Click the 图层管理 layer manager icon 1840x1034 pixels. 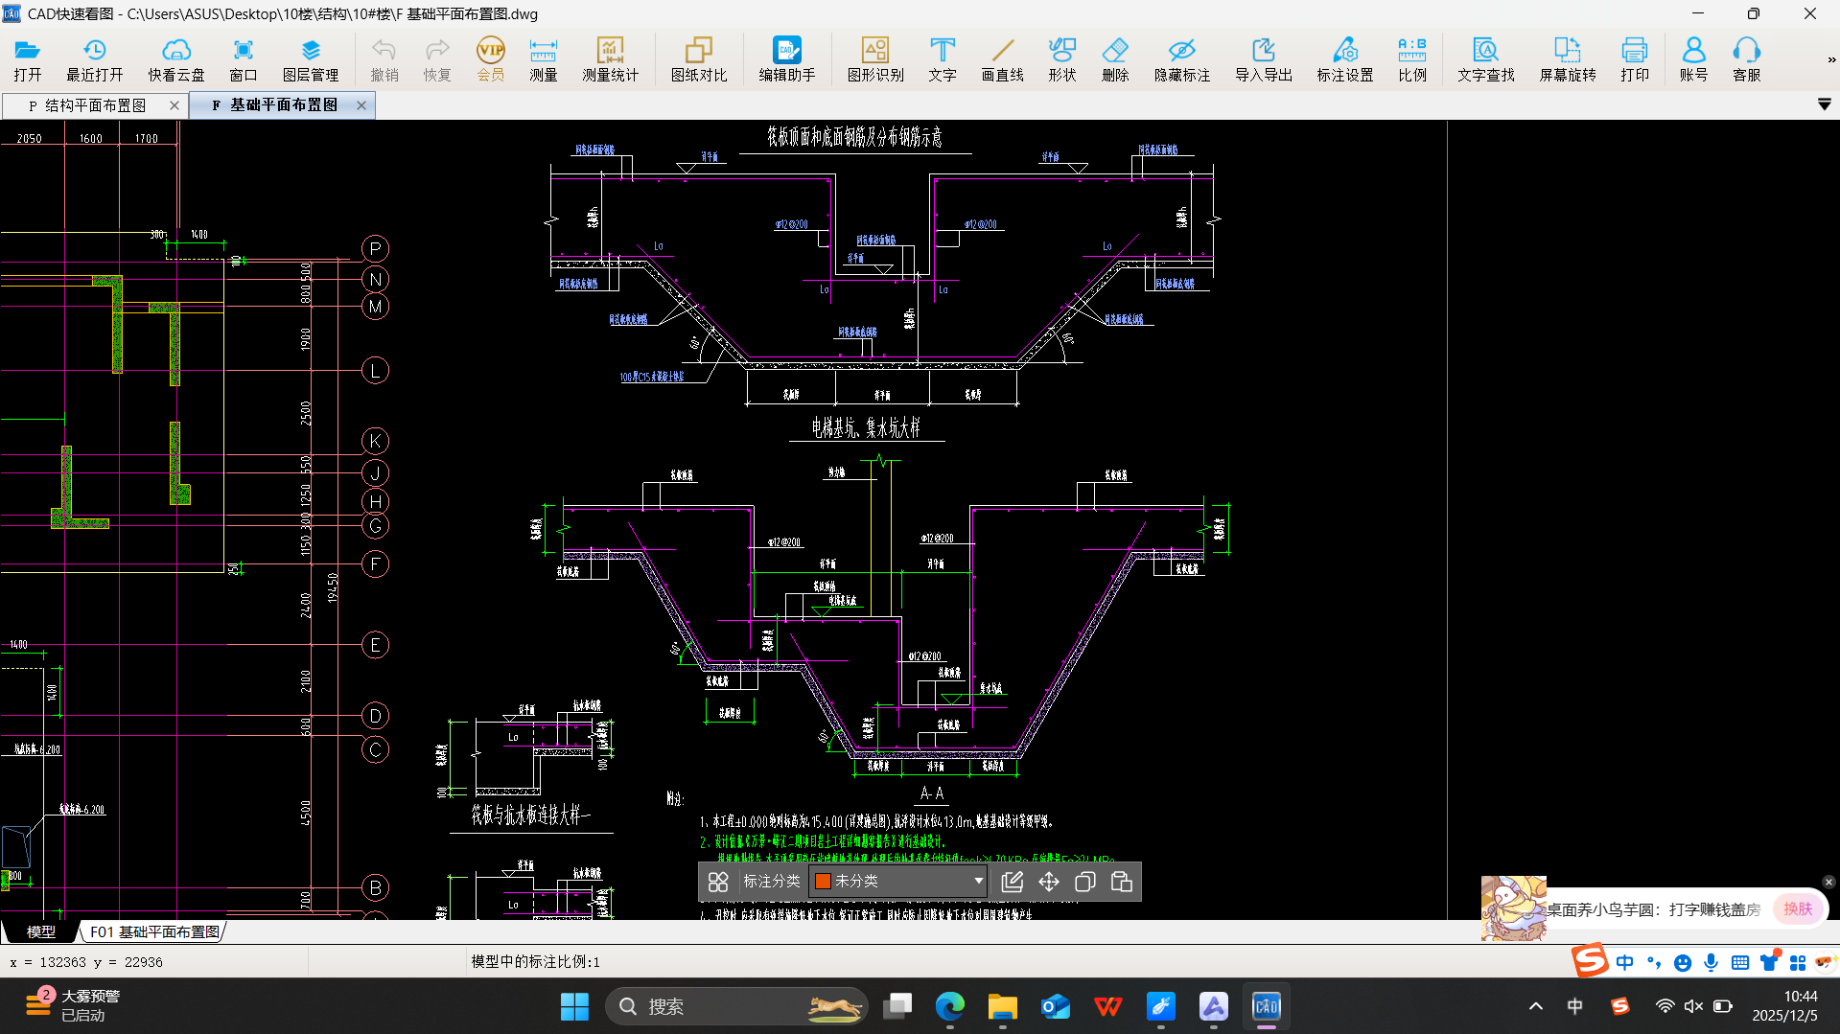(310, 59)
